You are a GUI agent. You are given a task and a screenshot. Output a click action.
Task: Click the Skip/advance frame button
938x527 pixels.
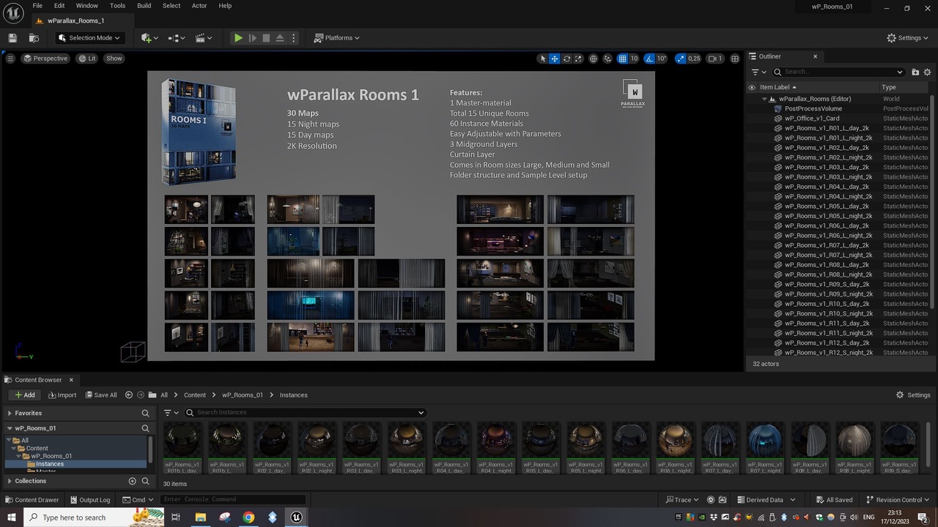click(x=252, y=38)
